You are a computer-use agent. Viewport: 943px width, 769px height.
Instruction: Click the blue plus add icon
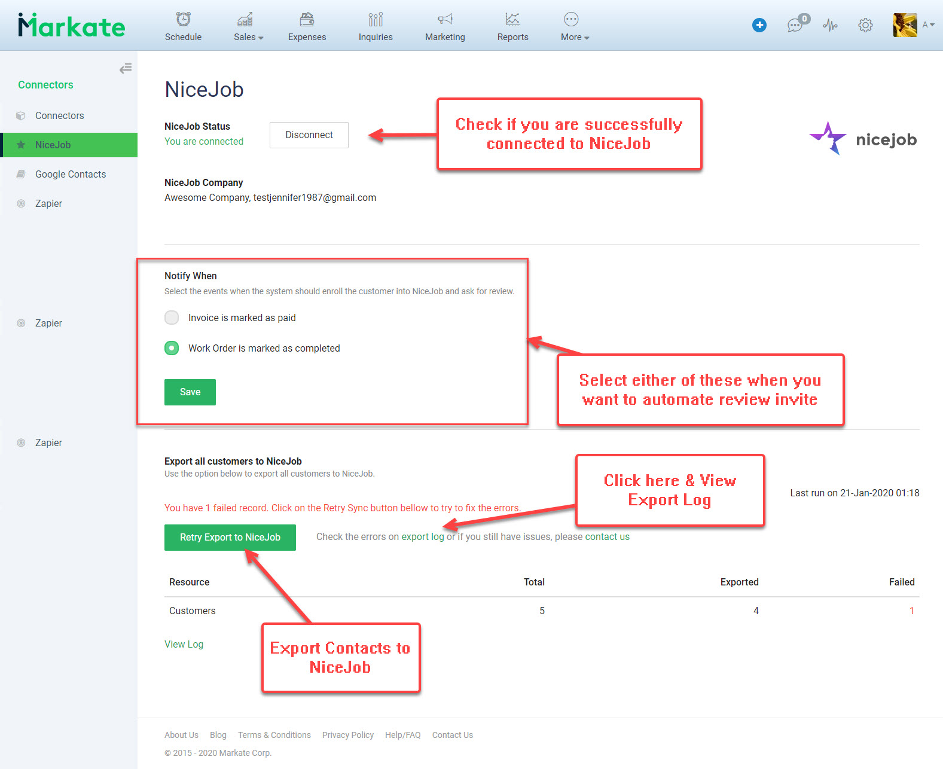(759, 25)
